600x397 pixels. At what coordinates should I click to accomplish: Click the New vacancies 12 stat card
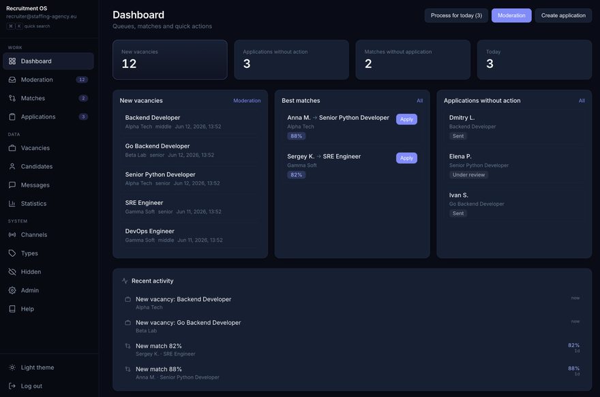(x=170, y=60)
